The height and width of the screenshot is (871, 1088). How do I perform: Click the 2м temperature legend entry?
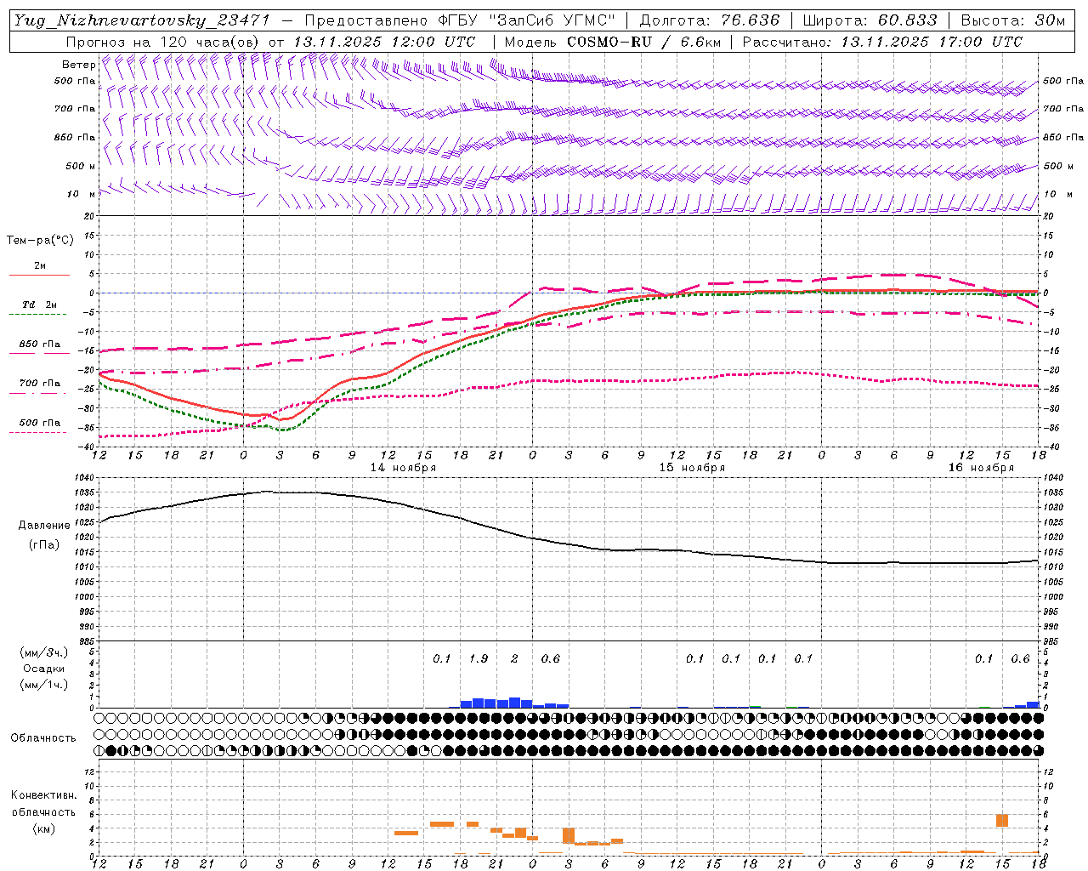point(39,265)
